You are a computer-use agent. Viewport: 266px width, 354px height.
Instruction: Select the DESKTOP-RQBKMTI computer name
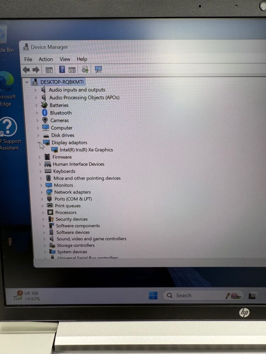coord(62,82)
